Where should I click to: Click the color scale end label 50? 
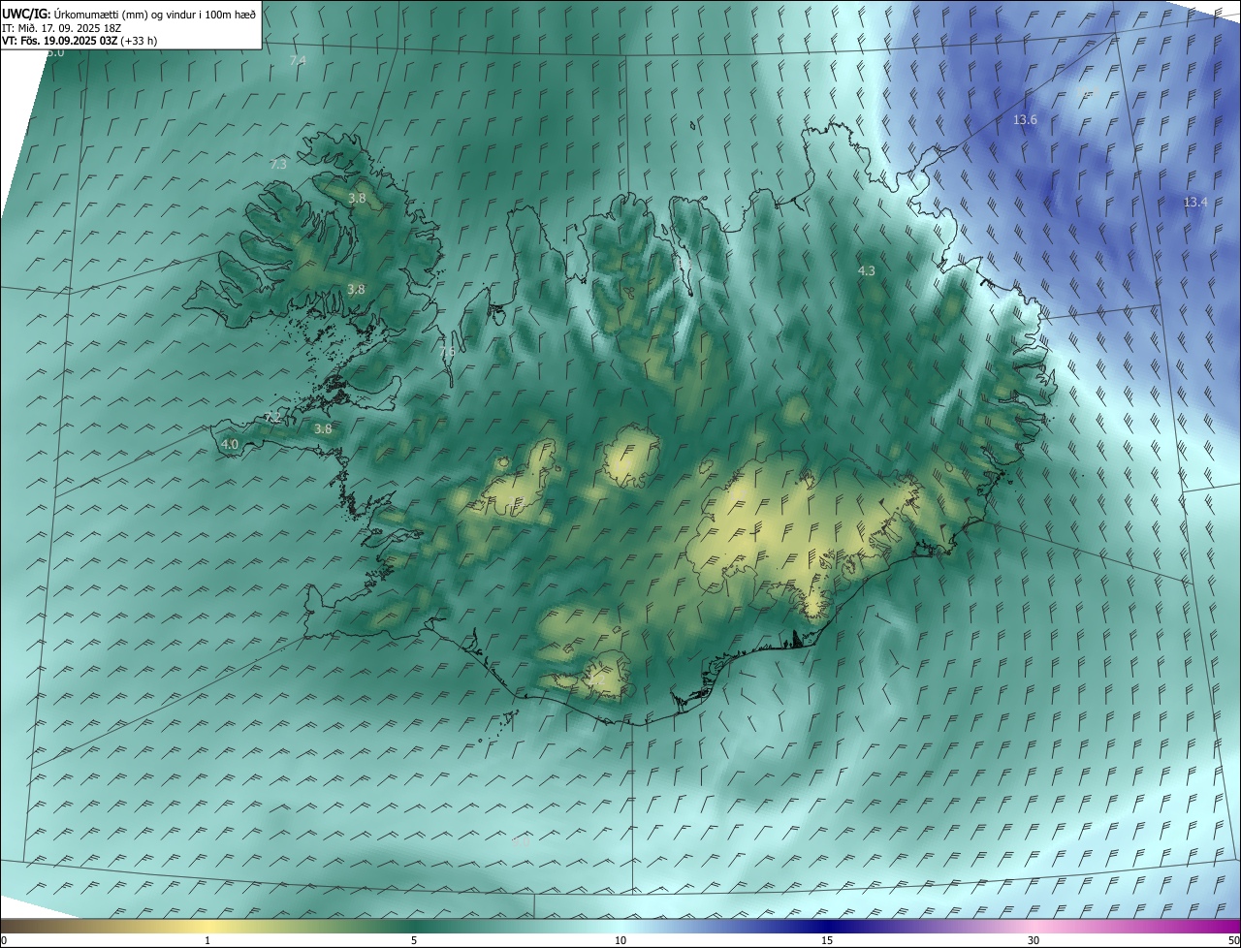tap(1233, 941)
